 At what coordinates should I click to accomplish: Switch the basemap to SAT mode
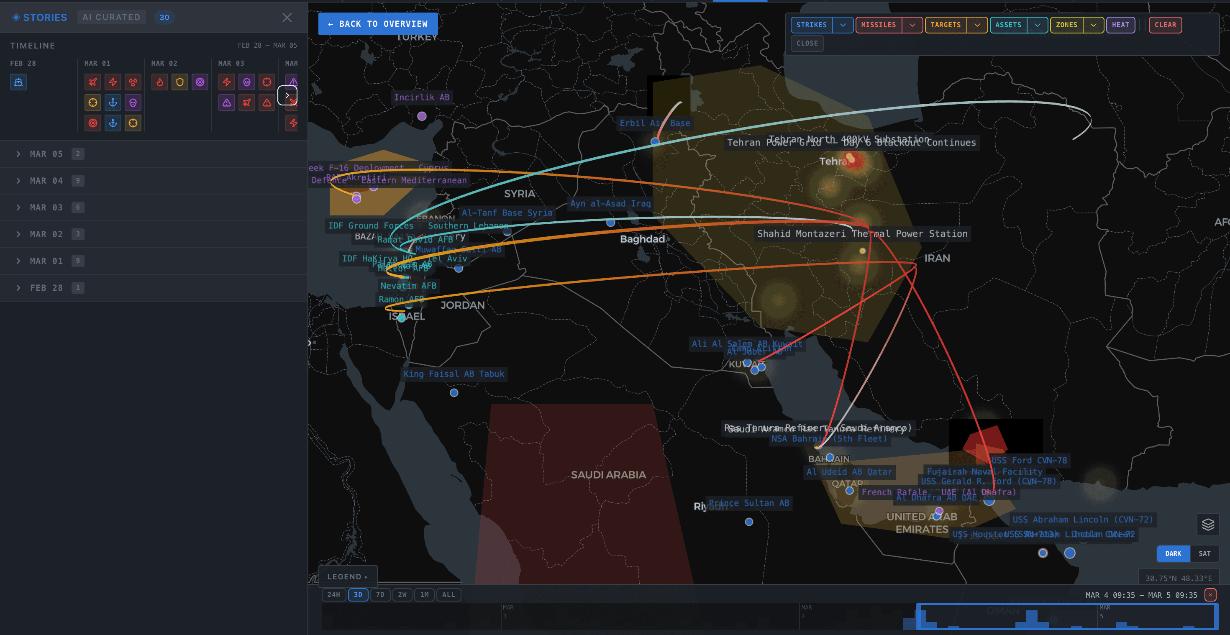(x=1205, y=553)
